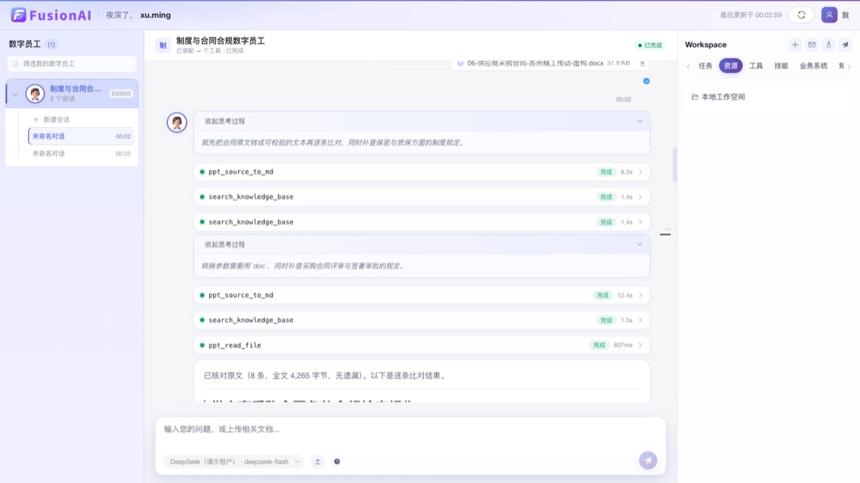Screen dimensions: 860x483
Task: Click the plus icon beside 新建会话
Action: pyautogui.click(x=36, y=119)
